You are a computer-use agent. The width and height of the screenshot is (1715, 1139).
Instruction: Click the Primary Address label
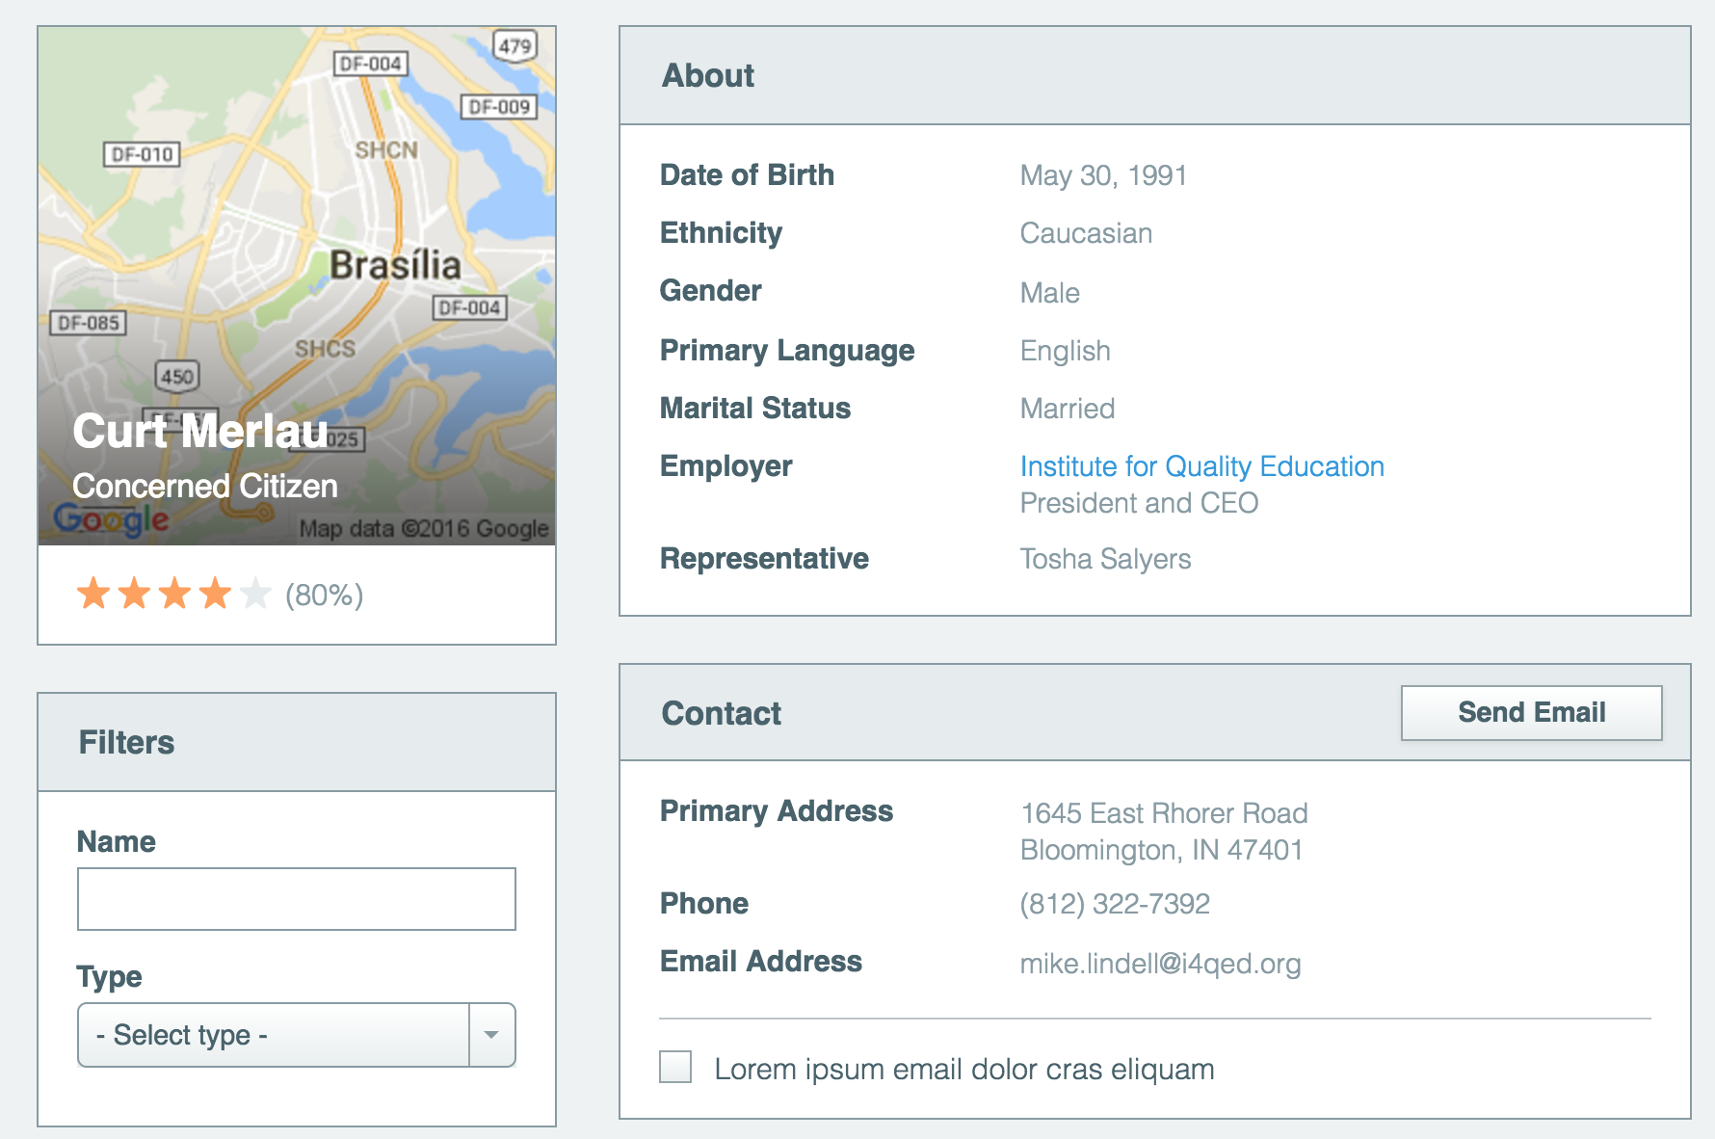[777, 811]
